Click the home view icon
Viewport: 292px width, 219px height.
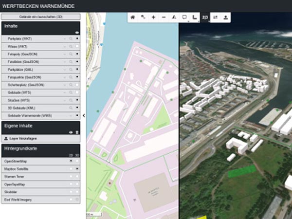(132, 17)
